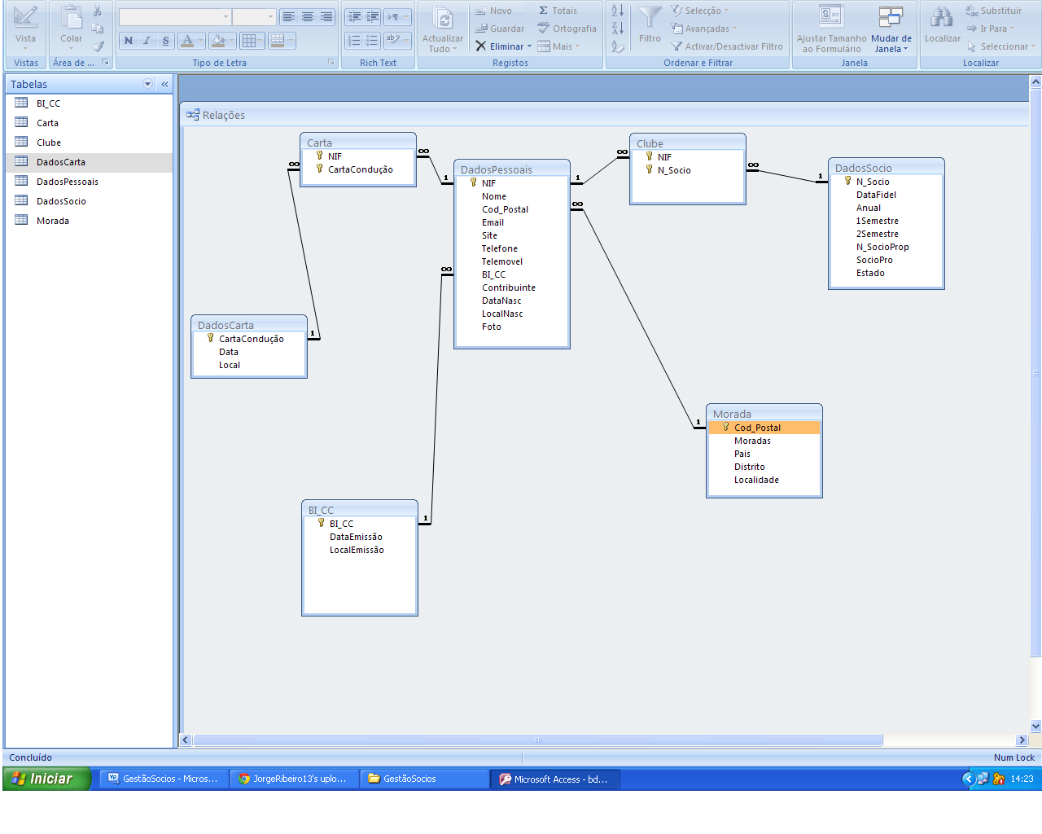Click the sort ascending A-Z icon

[617, 11]
